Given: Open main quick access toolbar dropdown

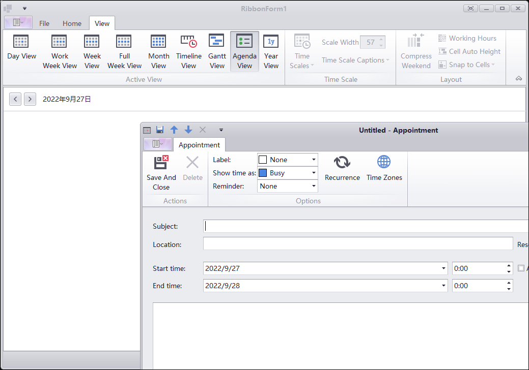Looking at the screenshot, I should (x=24, y=9).
